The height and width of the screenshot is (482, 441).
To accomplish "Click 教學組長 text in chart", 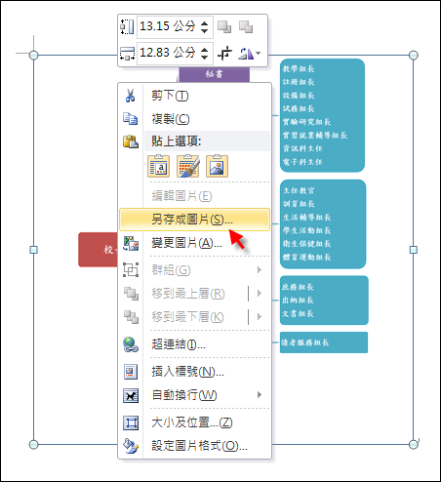I will click(299, 68).
